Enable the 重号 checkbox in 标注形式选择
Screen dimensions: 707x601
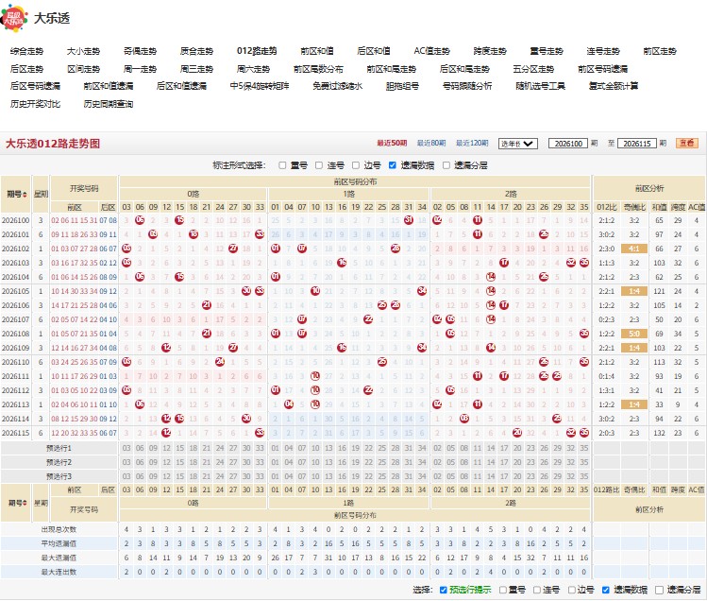(282, 165)
